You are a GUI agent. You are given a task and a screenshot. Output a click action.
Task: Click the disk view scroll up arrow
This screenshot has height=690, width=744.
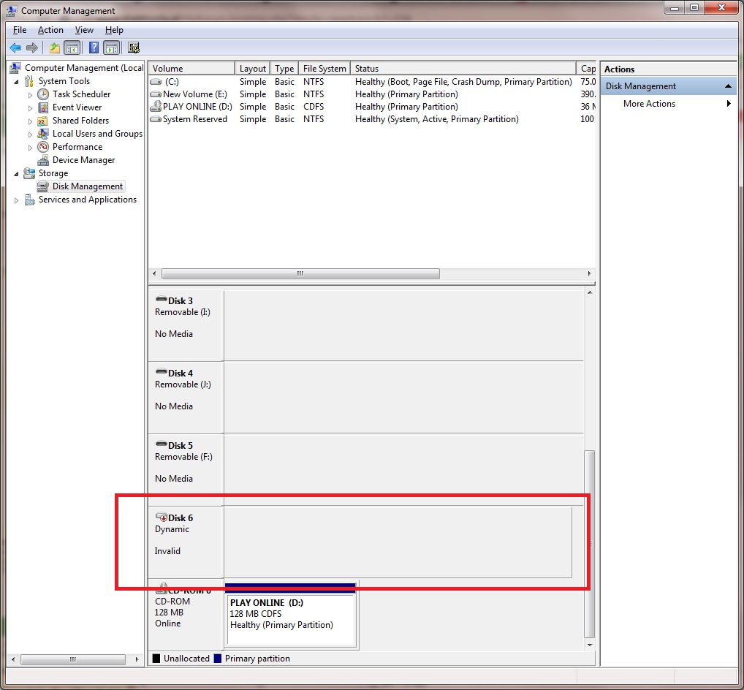(590, 292)
